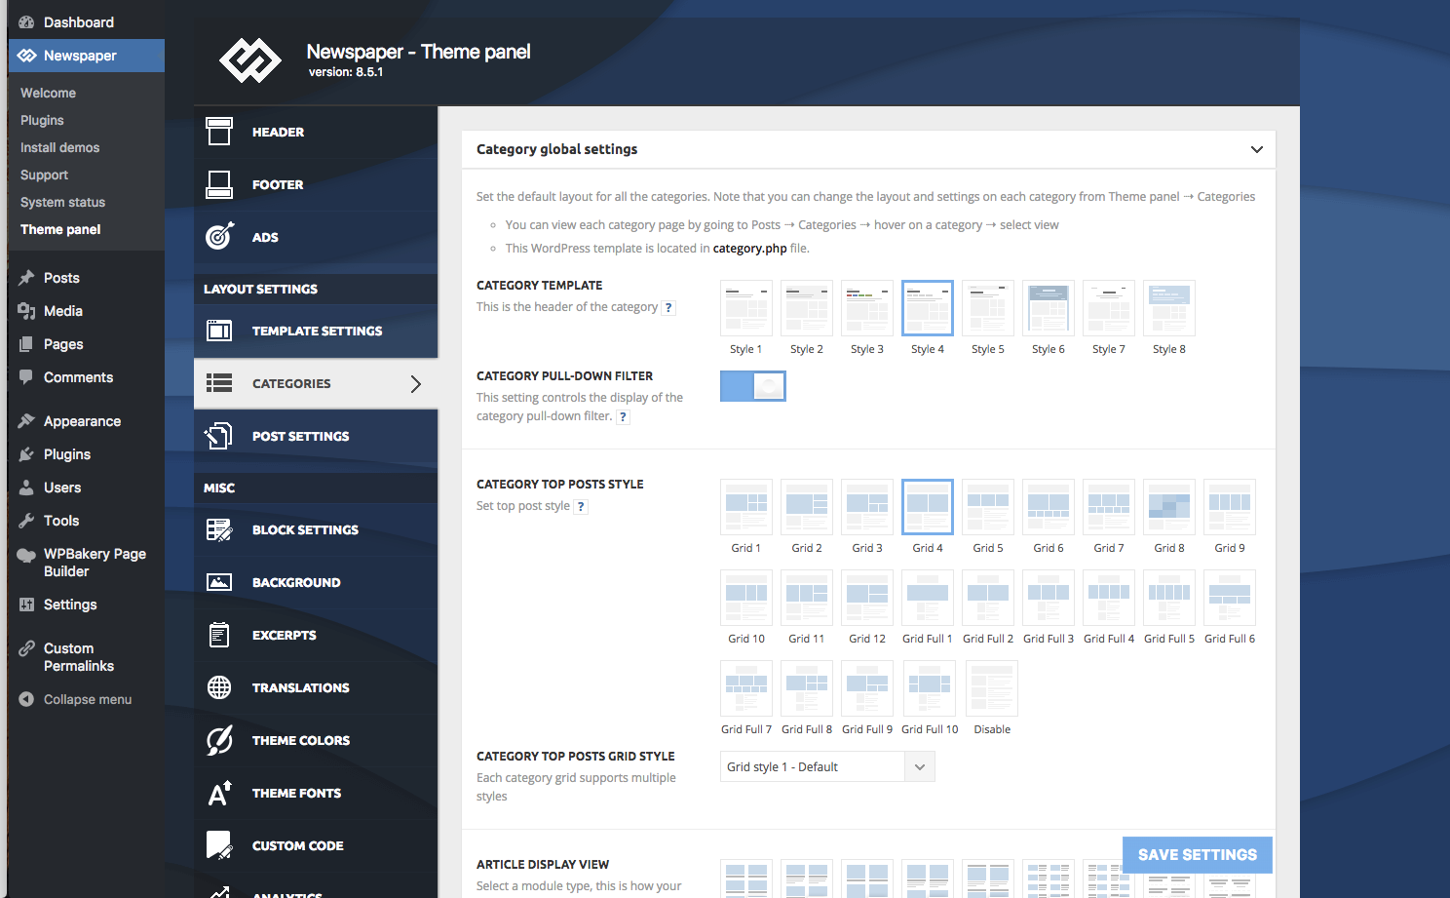Screen dimensions: 1450x898
Task: Open the Grid style 1 - Default dropdown
Action: tap(827, 766)
